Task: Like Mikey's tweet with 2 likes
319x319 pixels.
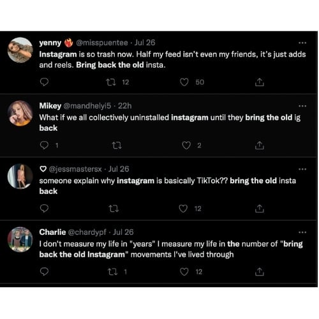Action: pyautogui.click(x=186, y=145)
